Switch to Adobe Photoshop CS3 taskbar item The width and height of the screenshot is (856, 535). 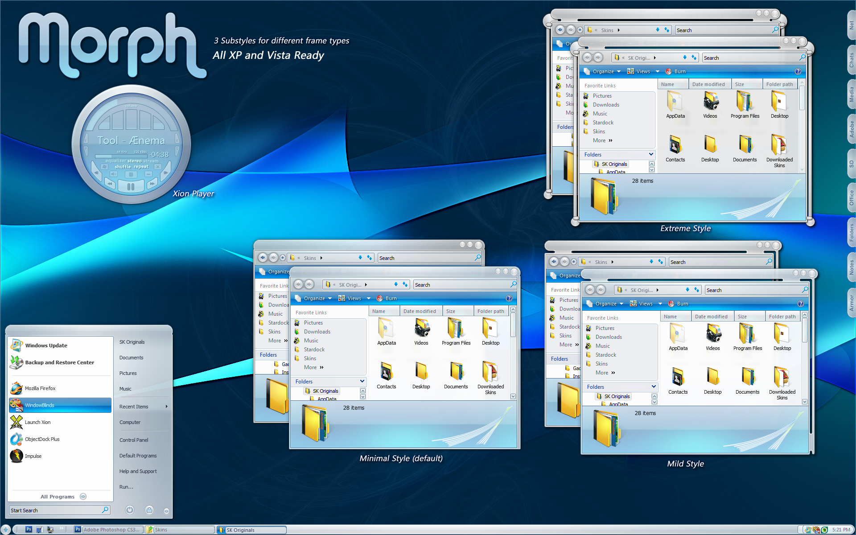[x=108, y=530]
